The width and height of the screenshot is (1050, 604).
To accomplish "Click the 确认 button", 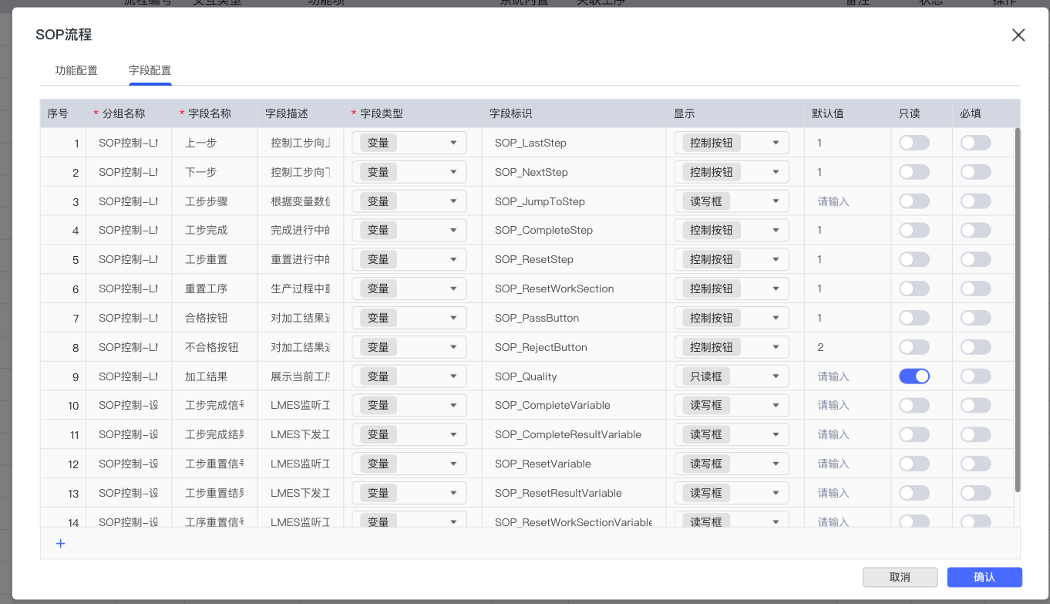I will (x=984, y=577).
